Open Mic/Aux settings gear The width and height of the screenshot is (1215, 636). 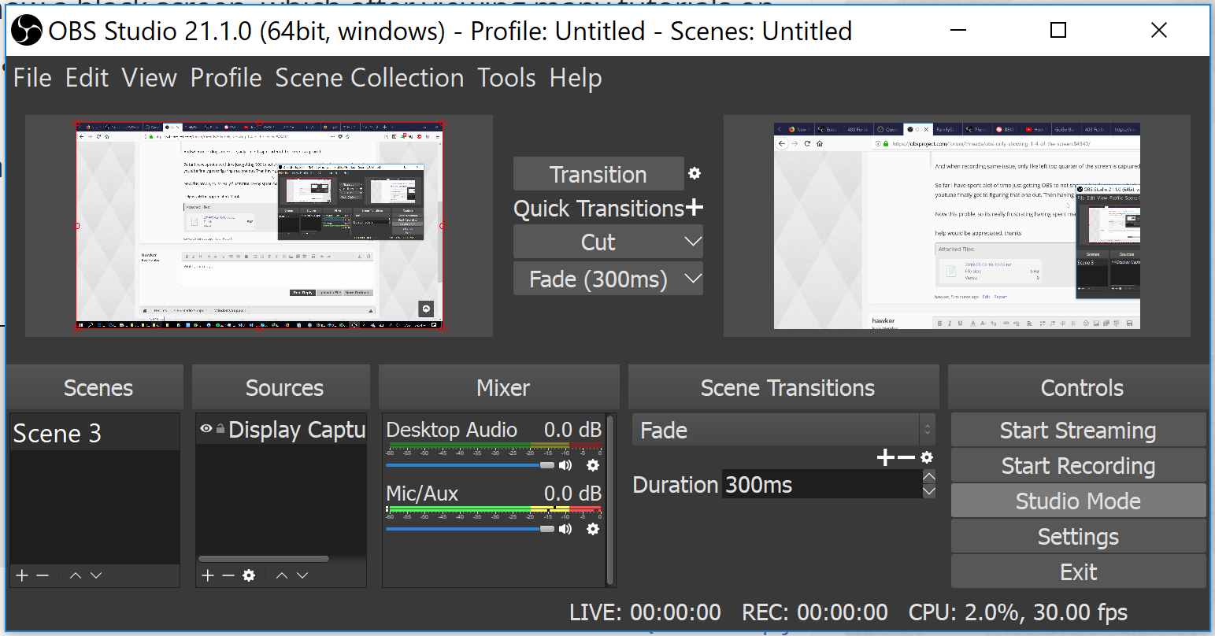[593, 529]
